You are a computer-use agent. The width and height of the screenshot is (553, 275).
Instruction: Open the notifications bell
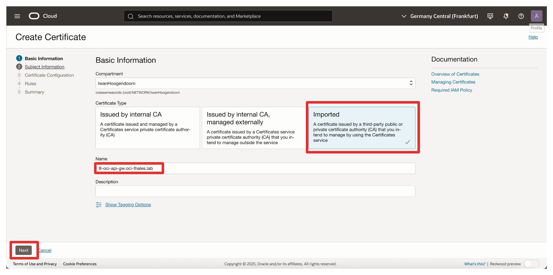(x=506, y=16)
